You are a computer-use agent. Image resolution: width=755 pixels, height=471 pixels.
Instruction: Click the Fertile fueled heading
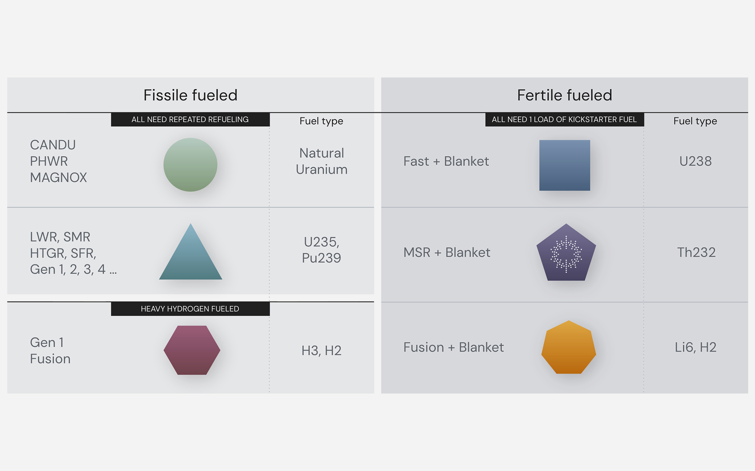564,95
